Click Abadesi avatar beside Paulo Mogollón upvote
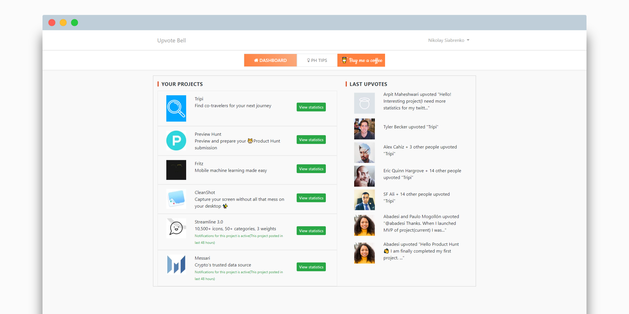 364,225
